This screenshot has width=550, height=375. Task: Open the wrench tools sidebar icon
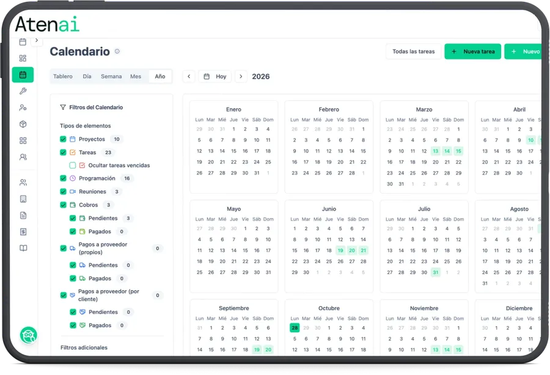23,91
